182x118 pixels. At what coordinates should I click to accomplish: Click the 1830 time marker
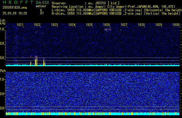pyautogui.click(x=176, y=25)
